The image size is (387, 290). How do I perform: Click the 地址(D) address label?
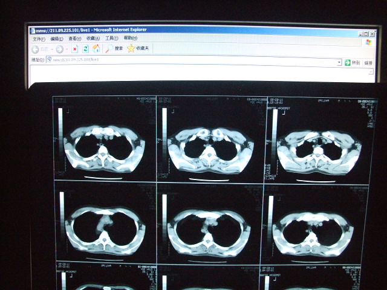coord(37,60)
